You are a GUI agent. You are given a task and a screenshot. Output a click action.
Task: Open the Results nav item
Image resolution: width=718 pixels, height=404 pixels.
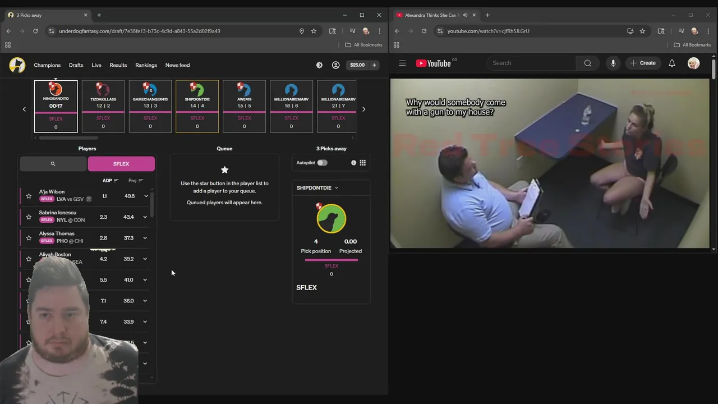118,65
